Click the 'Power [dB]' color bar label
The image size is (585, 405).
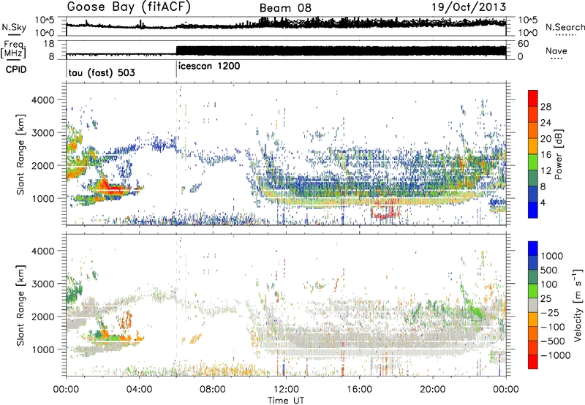[x=558, y=154]
